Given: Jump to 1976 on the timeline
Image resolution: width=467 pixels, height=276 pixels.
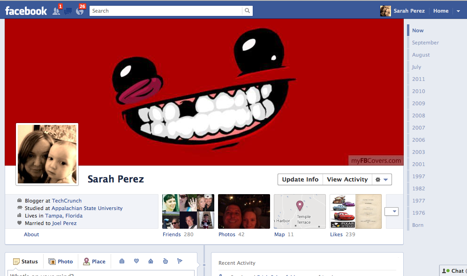Looking at the screenshot, I should (x=418, y=213).
